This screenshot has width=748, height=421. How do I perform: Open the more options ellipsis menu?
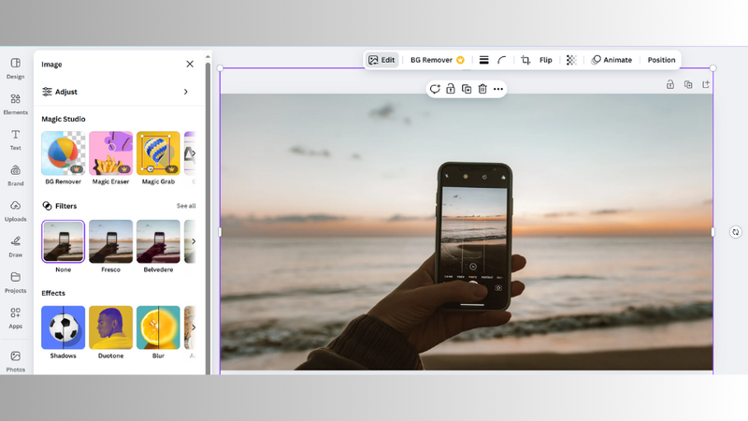[498, 89]
